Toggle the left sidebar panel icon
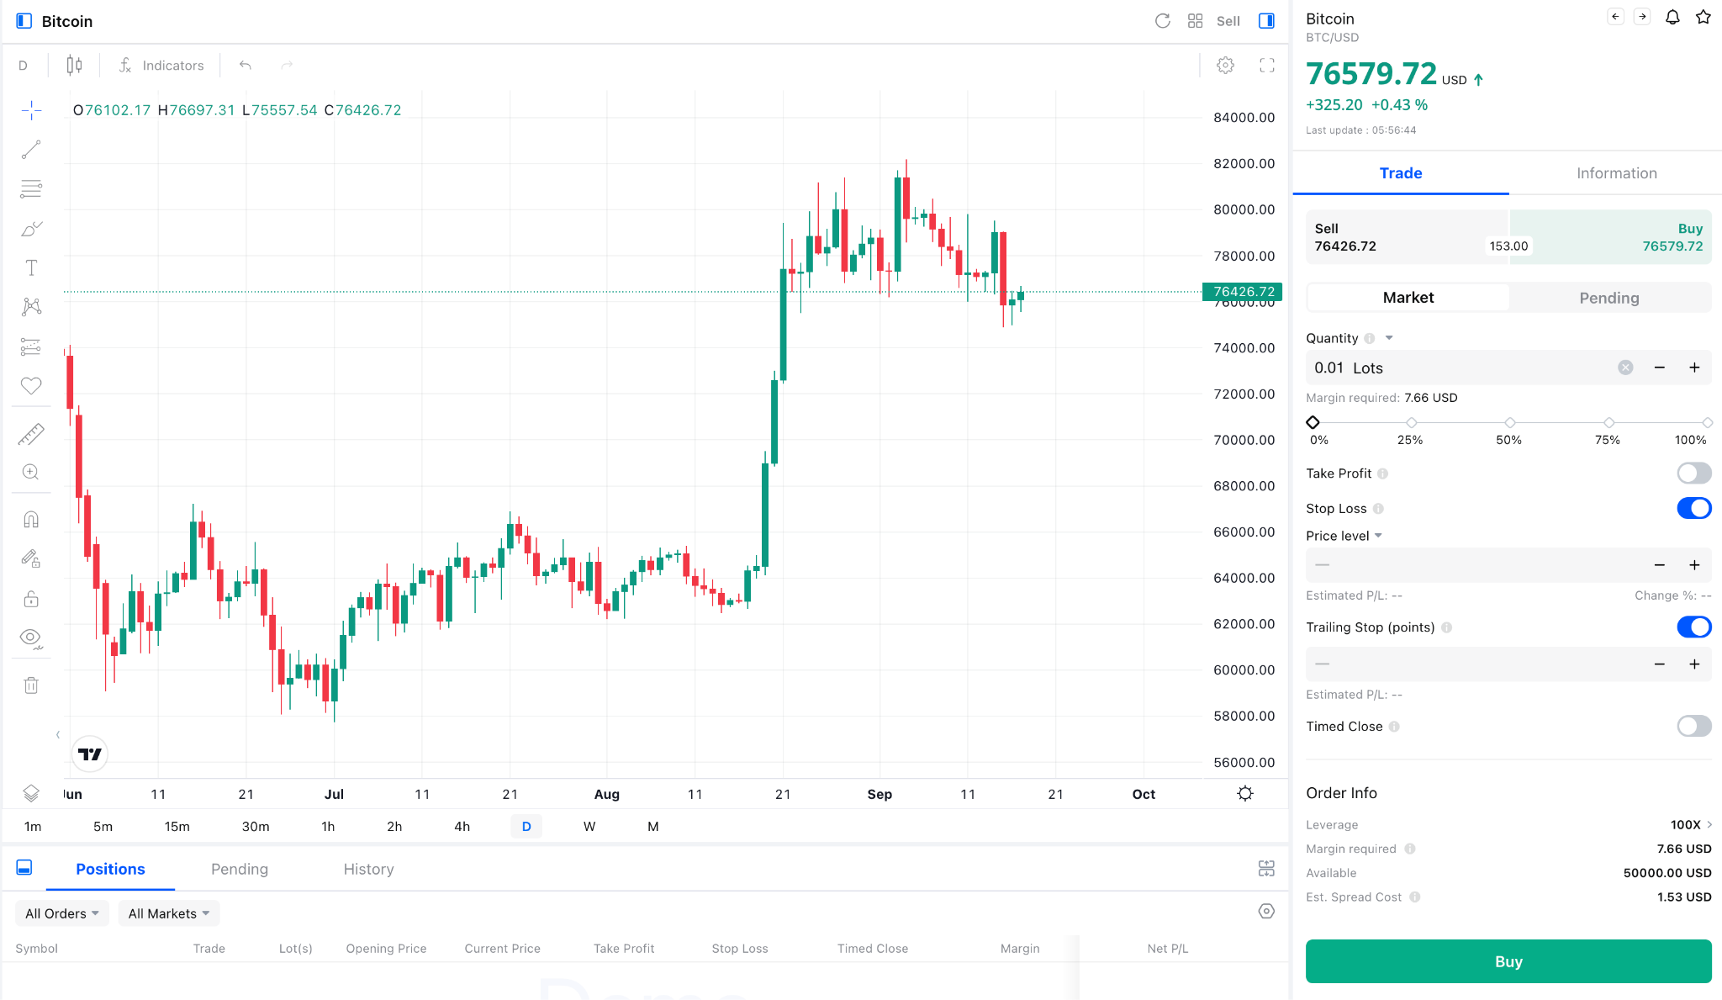 point(24,21)
